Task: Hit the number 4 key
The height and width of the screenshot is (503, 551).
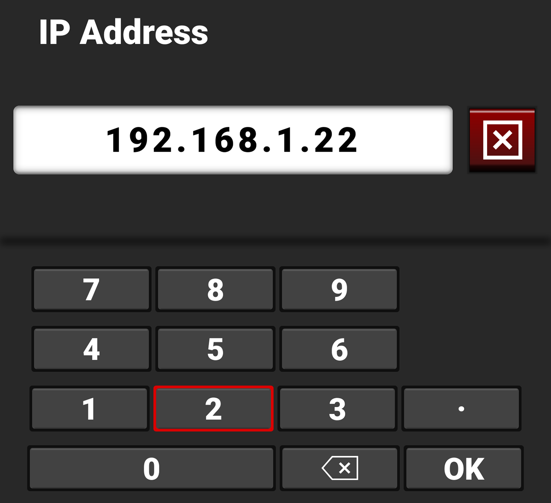Action: (x=91, y=349)
